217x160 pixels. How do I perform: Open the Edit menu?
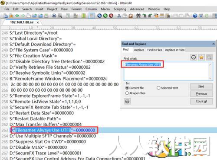pos(16,9)
